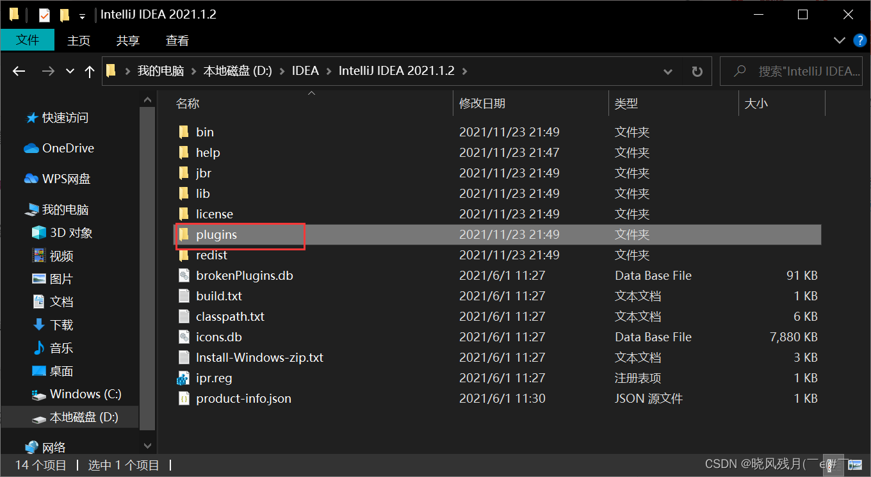Open OneDrive in navigation pane
This screenshot has height=477, width=871.
59,148
